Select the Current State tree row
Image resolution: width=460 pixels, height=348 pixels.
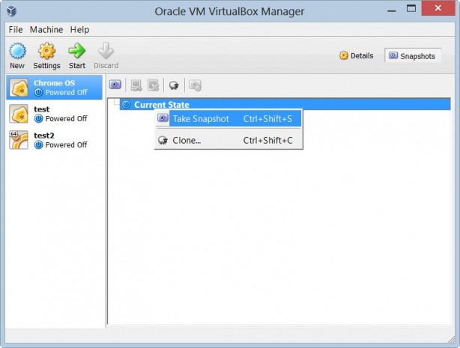pos(285,104)
